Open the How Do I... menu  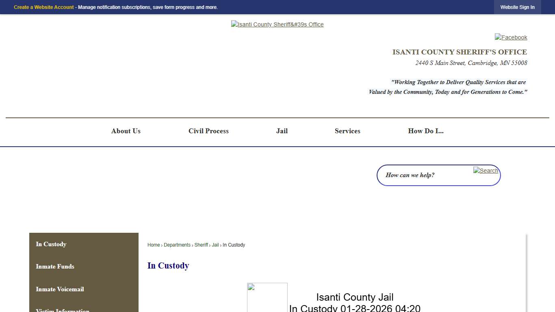pos(426,131)
